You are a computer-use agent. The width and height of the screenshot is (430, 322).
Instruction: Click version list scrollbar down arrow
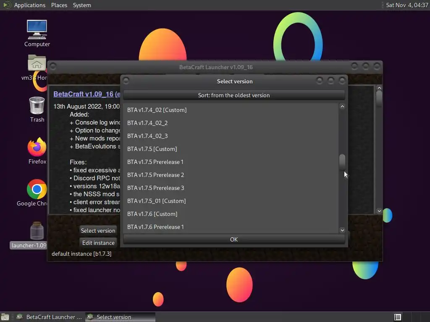342,230
